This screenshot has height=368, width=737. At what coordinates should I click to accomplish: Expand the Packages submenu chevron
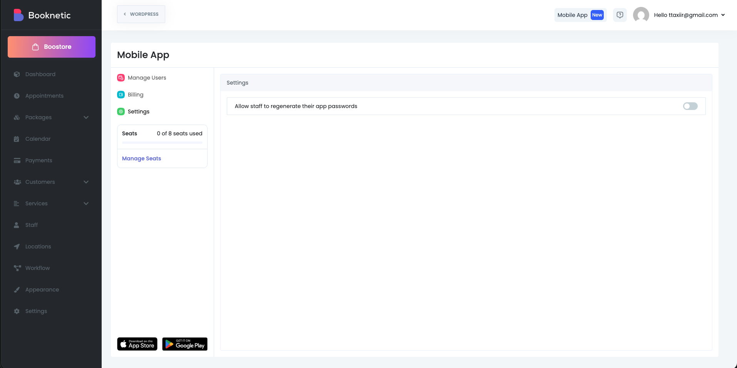point(86,117)
